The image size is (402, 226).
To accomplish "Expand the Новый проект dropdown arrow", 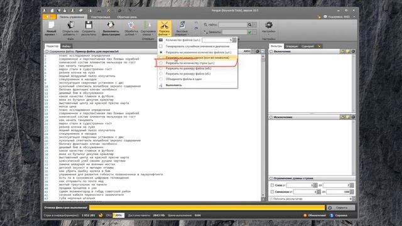I will (57, 35).
